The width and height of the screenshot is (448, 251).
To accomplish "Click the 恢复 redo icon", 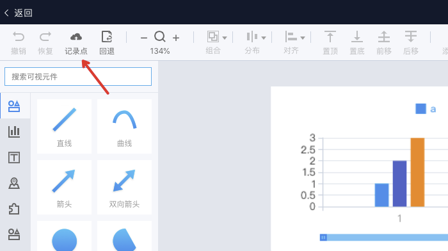I will [45, 37].
